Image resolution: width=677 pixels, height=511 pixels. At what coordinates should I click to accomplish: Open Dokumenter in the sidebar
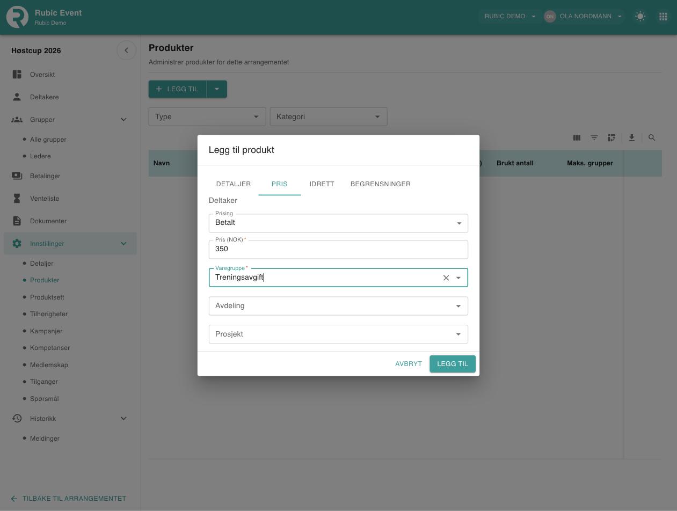pos(70,221)
